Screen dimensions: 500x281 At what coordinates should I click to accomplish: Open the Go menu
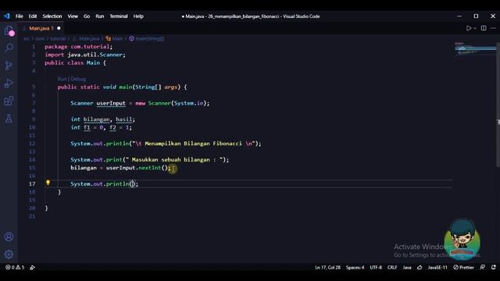(x=87, y=16)
